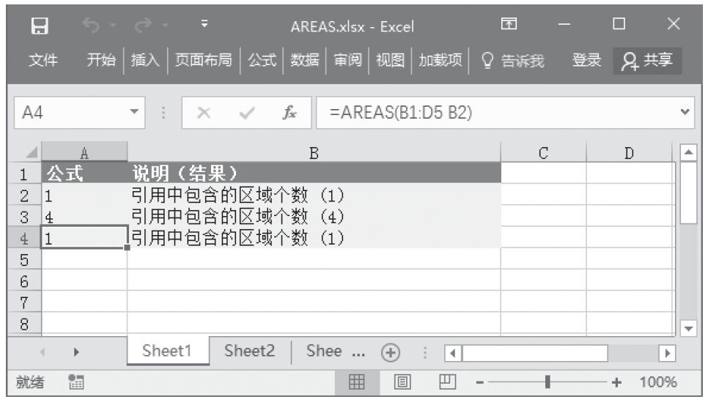Open Customize Quick Access Toolbar dropdown
The width and height of the screenshot is (708, 402).
pyautogui.click(x=204, y=26)
